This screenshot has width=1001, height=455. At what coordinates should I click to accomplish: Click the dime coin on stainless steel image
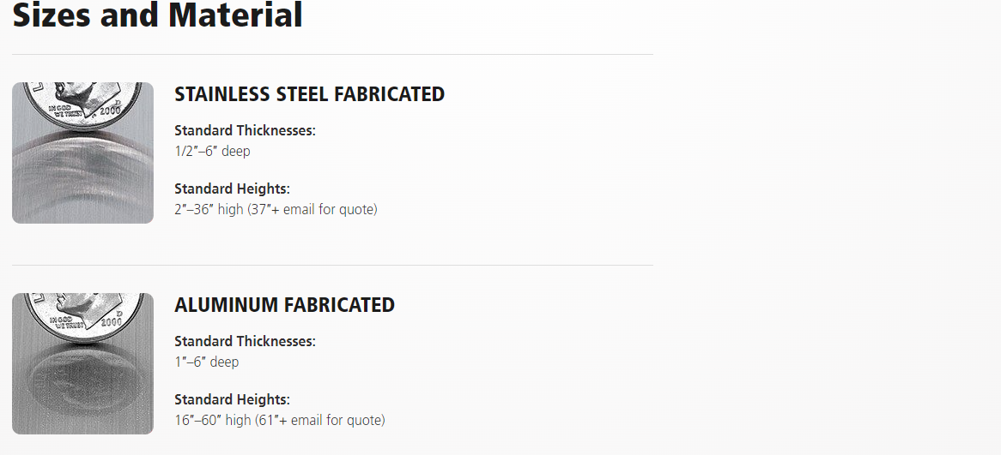[83, 105]
